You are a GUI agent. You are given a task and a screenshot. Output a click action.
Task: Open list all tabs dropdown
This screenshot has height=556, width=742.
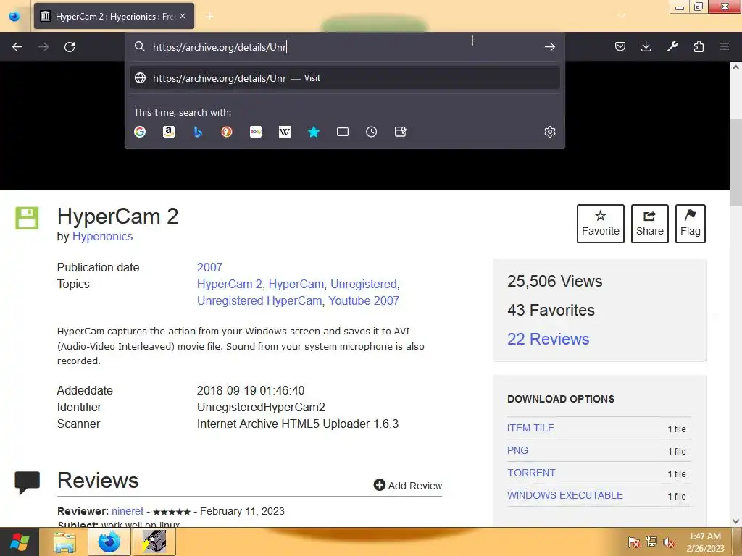[622, 16]
